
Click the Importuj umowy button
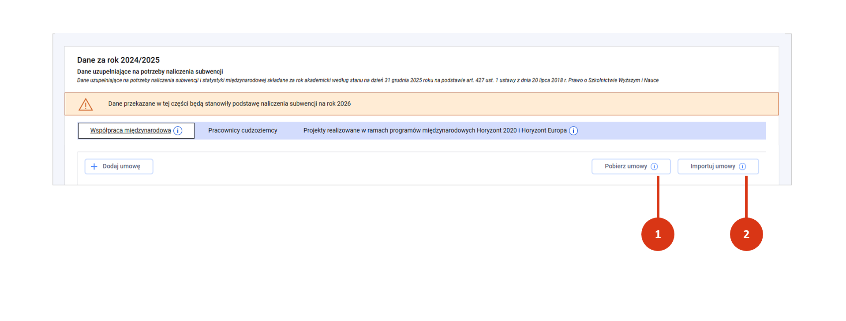(x=712, y=166)
